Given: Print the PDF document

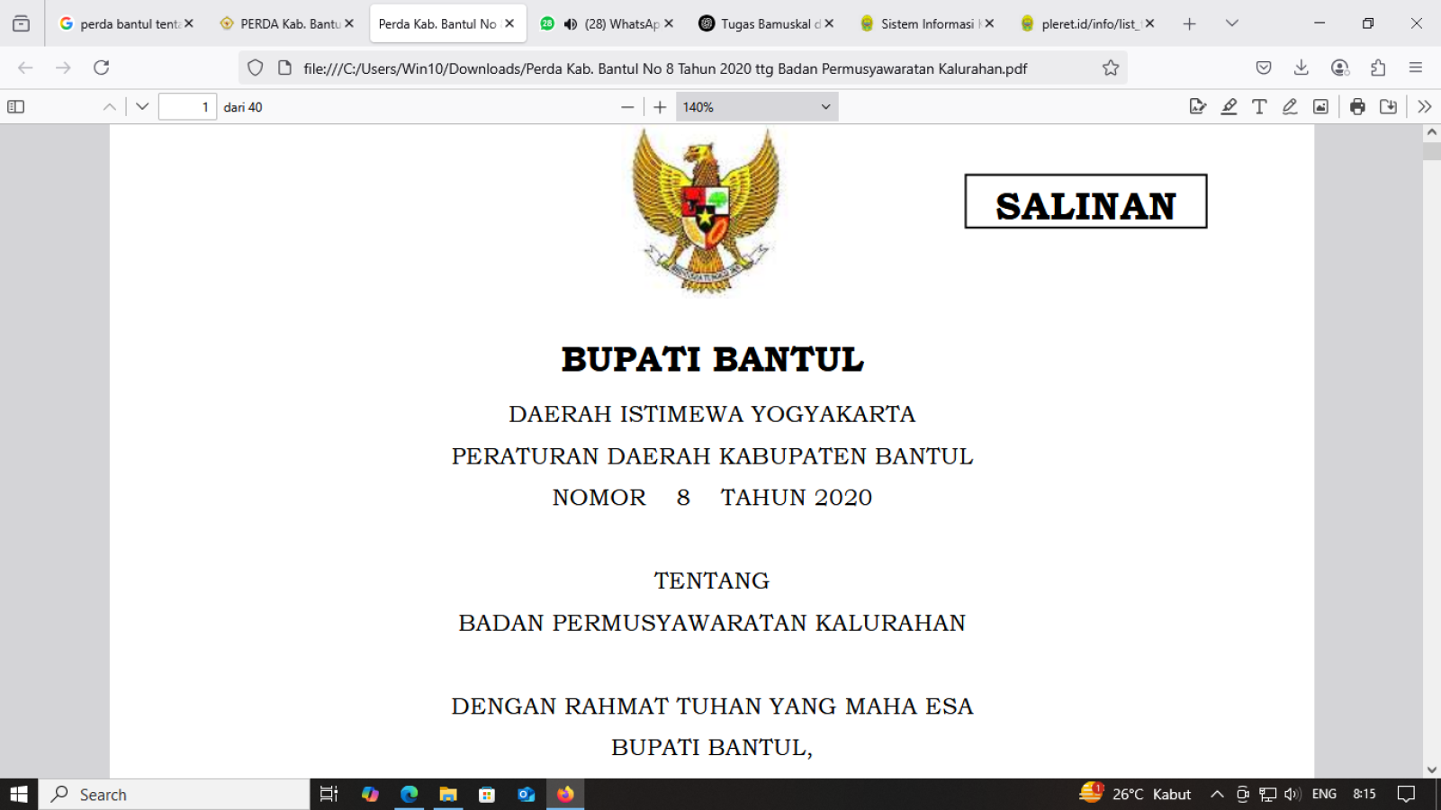Looking at the screenshot, I should 1357,107.
